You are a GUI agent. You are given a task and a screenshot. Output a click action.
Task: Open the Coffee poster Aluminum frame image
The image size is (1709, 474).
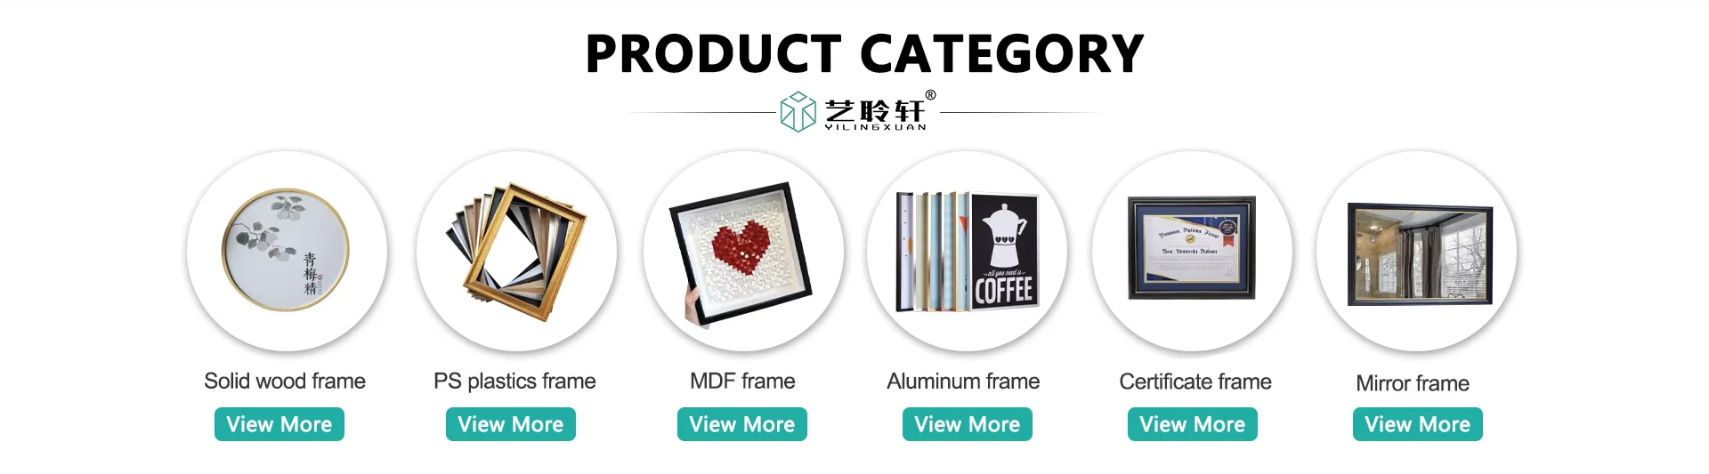click(967, 250)
